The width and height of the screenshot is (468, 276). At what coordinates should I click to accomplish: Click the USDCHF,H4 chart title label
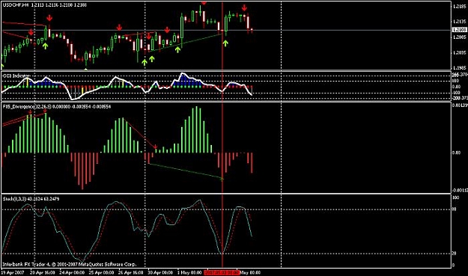pos(45,5)
